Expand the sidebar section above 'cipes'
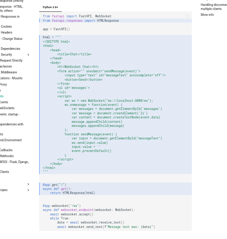Image resolution: width=227 pixels, height=239 pixels. (28, 184)
